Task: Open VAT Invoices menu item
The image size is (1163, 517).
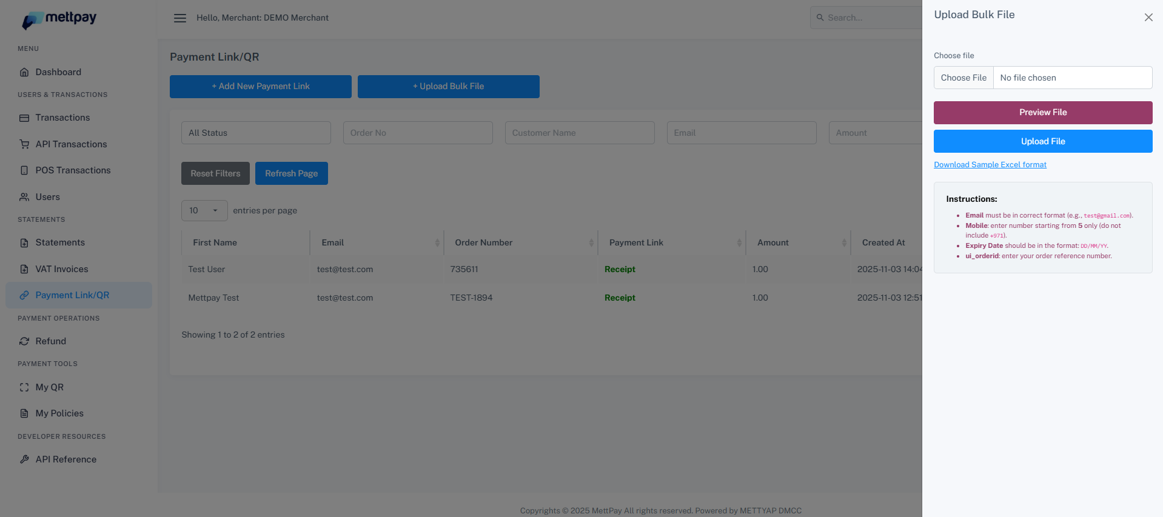Action: (79, 269)
